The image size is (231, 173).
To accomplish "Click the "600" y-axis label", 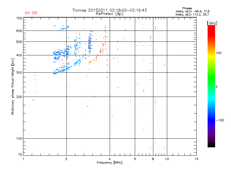I will [19, 31].
